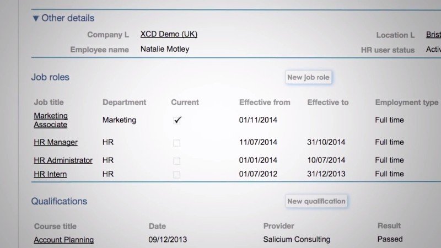Image resolution: width=441 pixels, height=248 pixels.
Task: Toggle Current checkbox for HR Manager
Action: point(176,143)
